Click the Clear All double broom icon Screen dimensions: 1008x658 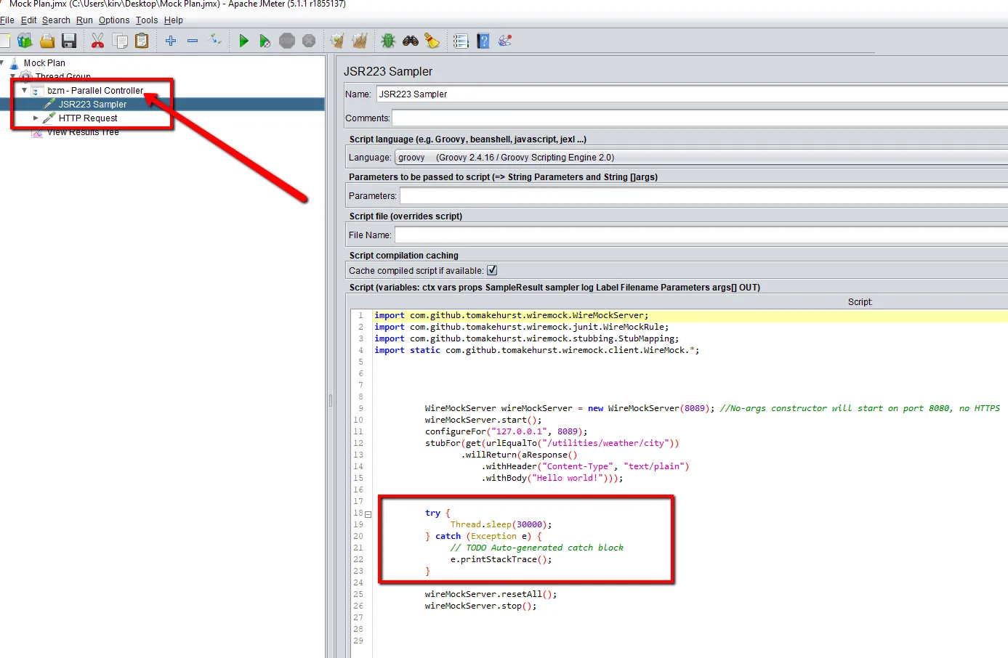tap(360, 41)
